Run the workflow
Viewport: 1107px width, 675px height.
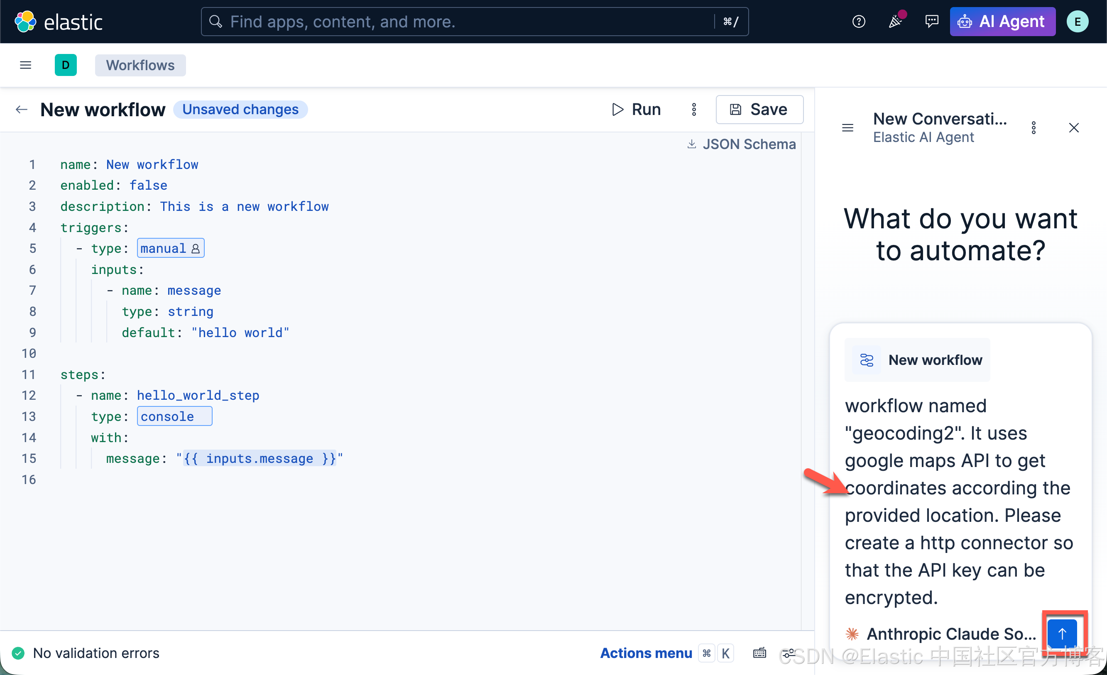[636, 109]
